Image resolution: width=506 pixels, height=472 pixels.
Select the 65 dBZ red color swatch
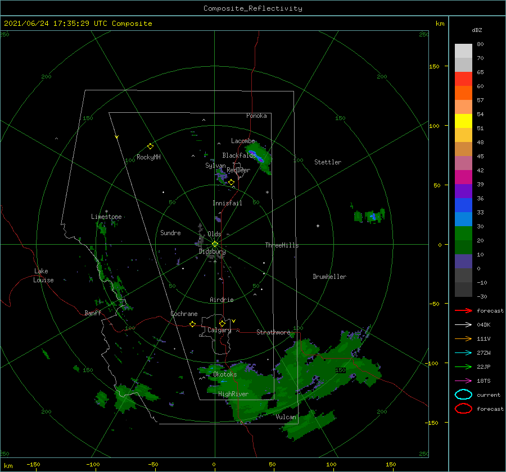coord(463,79)
